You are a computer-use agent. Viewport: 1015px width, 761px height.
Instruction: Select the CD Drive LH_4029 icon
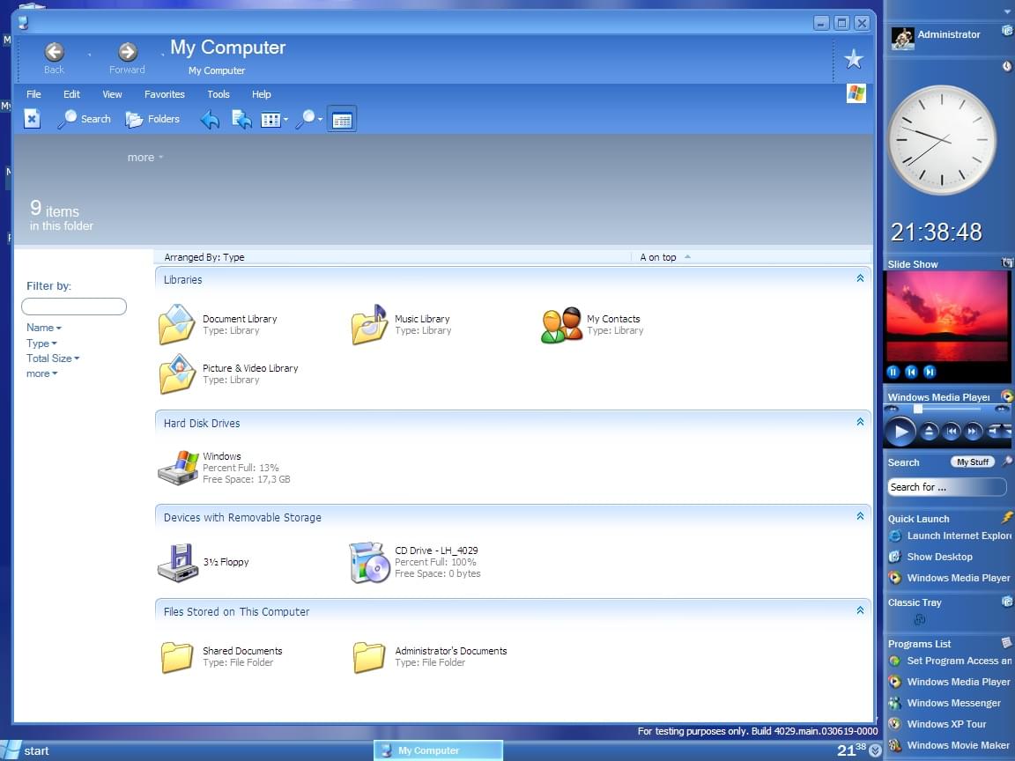click(370, 562)
